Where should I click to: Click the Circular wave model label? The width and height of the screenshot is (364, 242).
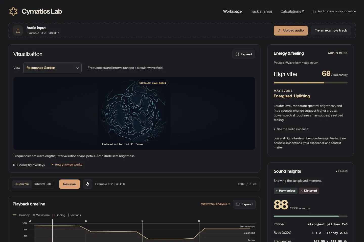(x=153, y=83)
